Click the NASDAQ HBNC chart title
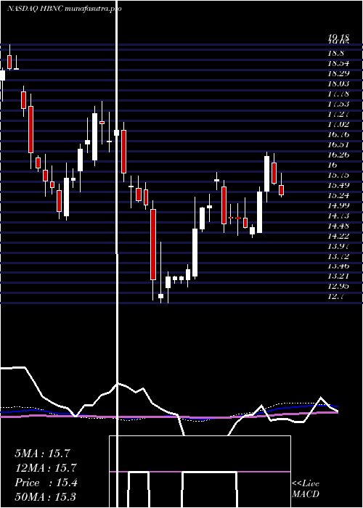Viewport: 363px width, 508px height. coord(64,9)
